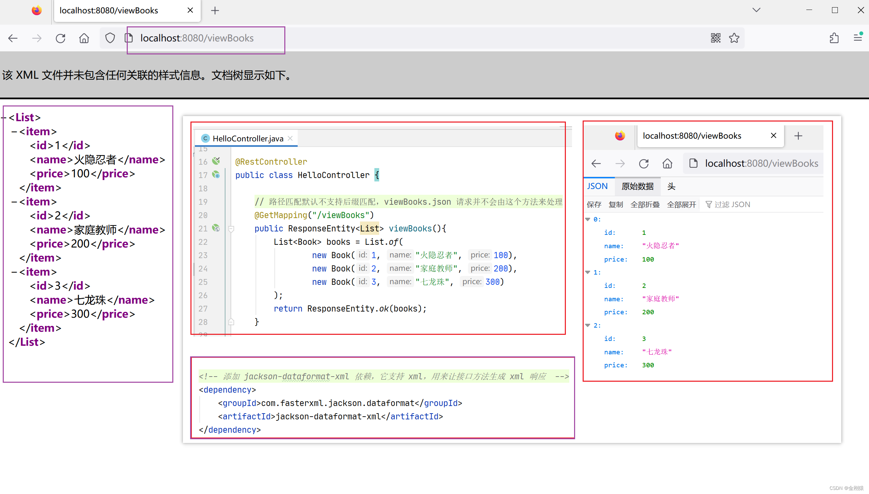Screen dimensions: 869x494
Task: Click the price 200 element
Action: coord(82,244)
